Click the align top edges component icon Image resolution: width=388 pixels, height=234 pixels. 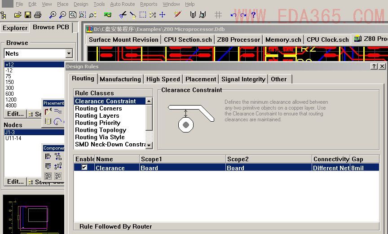click(x=48, y=166)
